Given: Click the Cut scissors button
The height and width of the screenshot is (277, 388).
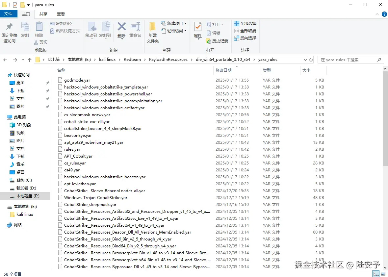Looking at the screenshot, I should pos(41,42).
